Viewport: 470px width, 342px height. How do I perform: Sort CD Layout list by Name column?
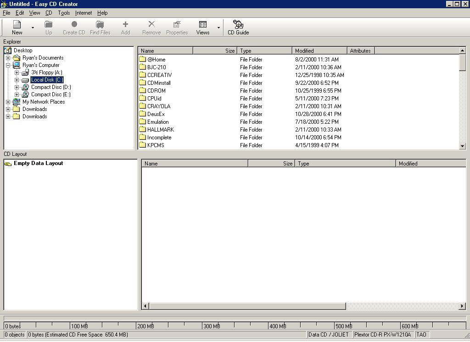click(x=195, y=164)
